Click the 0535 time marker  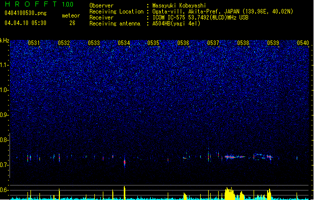tap(153, 43)
